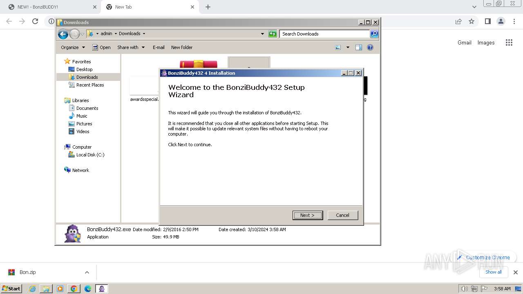Open the Windows Start menu
The height and width of the screenshot is (294, 523).
11,289
